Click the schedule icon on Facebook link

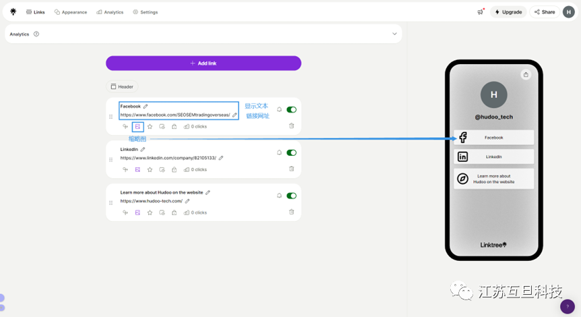click(x=162, y=126)
